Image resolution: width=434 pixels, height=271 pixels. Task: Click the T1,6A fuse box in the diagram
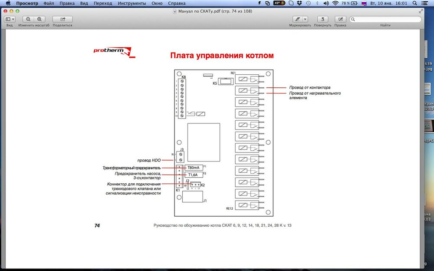tap(194, 175)
